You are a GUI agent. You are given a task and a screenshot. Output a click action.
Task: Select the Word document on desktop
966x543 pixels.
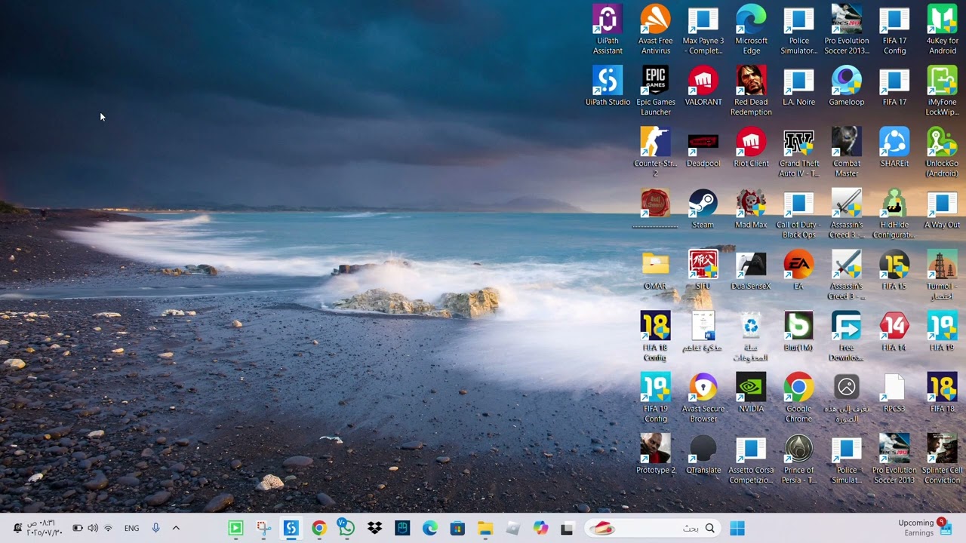pyautogui.click(x=703, y=332)
